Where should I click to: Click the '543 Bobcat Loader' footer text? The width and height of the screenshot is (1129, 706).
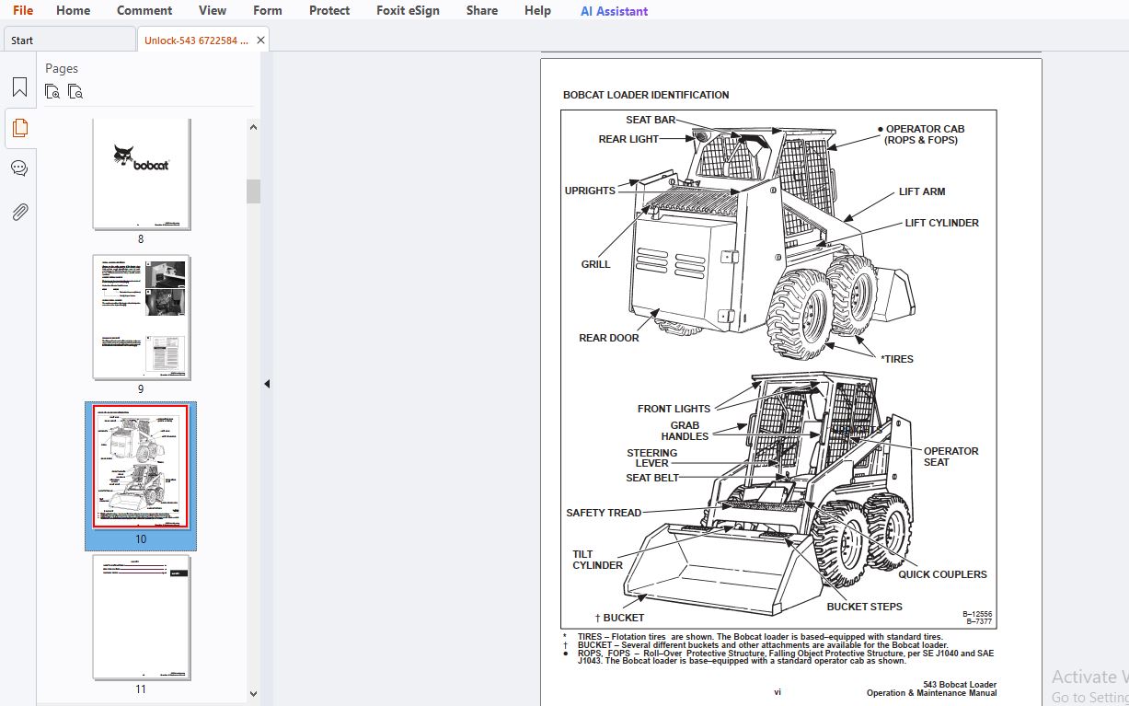[x=960, y=685]
